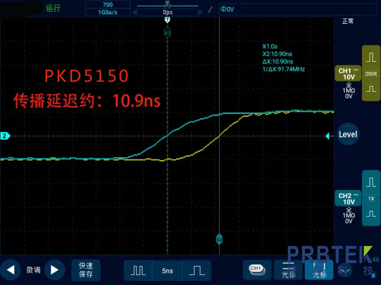Toggle the vertical cursor (光标) button
Image resolution: width=381 pixels, height=285 pixels.
click(319, 270)
